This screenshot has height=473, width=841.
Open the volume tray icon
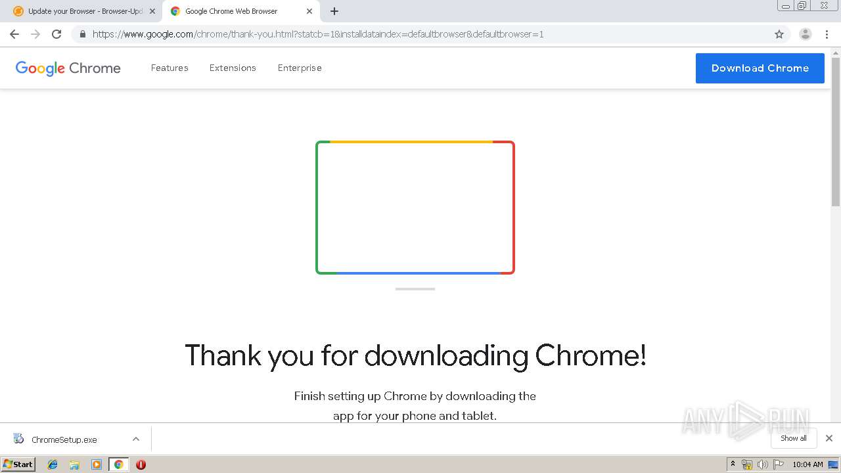pos(762,464)
